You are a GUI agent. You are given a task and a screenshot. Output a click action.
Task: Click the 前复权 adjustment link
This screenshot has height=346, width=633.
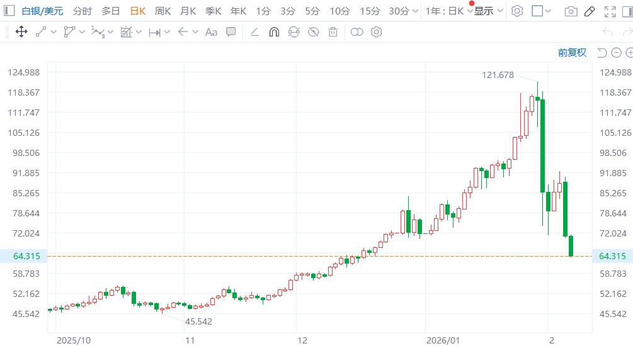(x=572, y=53)
